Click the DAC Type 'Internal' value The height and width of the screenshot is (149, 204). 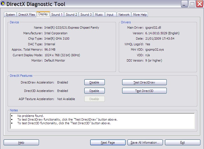click(x=50, y=44)
